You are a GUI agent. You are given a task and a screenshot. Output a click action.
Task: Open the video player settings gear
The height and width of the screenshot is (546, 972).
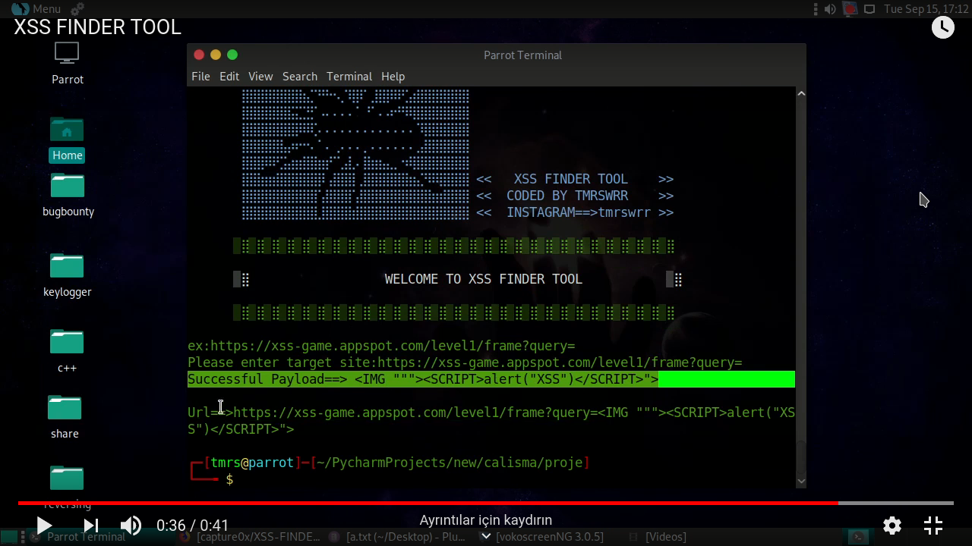(892, 525)
